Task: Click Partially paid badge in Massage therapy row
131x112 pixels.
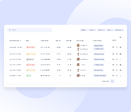Action: (x=31, y=70)
